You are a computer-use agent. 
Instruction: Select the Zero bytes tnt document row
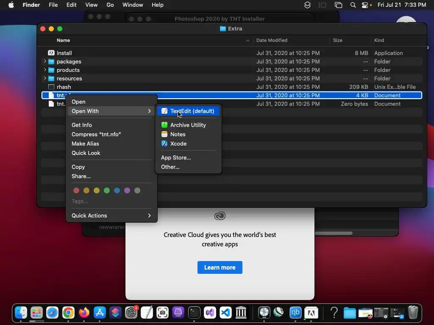click(232, 104)
